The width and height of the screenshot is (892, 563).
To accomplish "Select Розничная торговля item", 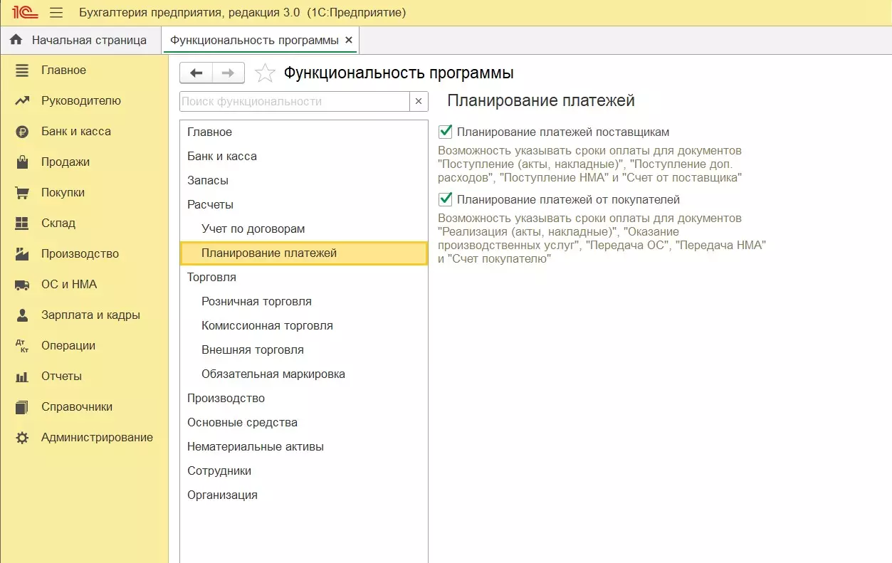I will 304,301.
